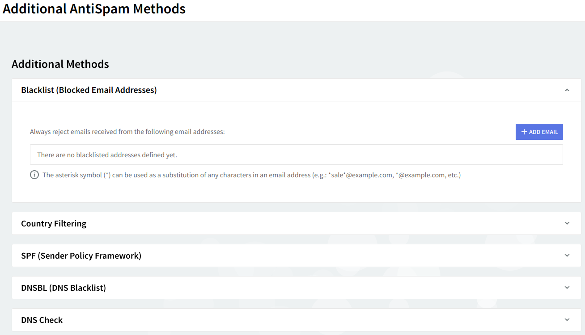The height and width of the screenshot is (335, 585).
Task: Open the DNSBL (DNS Blacklist) title
Action: point(64,288)
